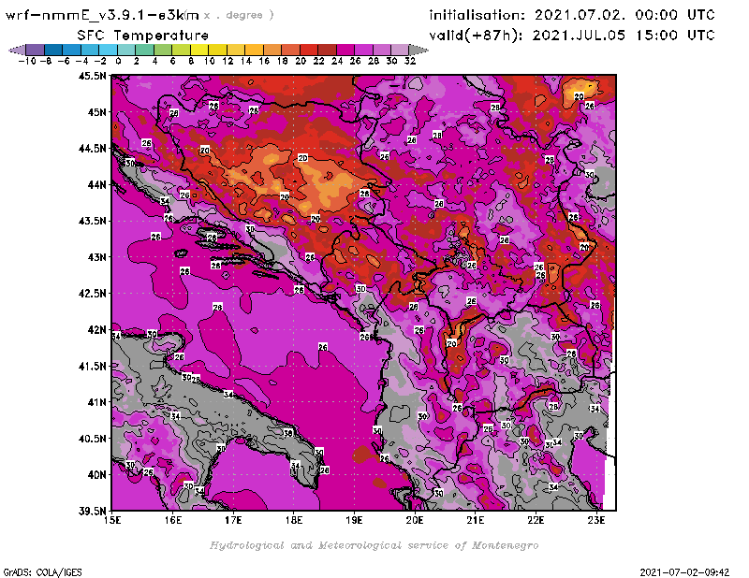Choose the yellow swatch between 8 and 10
This screenshot has width=749, height=578.
point(199,50)
